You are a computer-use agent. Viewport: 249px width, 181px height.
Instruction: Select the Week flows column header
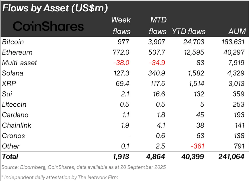coord(121,26)
